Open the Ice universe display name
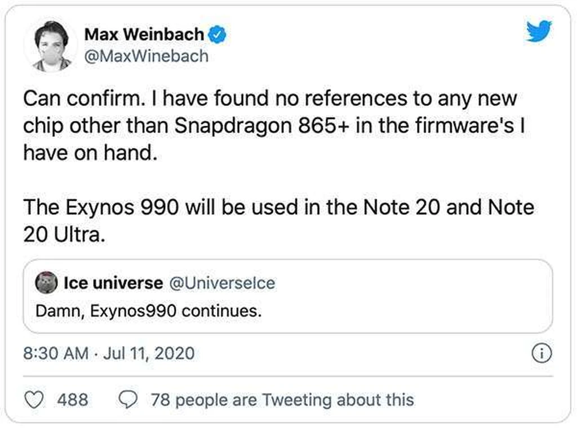Viewport: 577px width, 429px height. (x=113, y=283)
